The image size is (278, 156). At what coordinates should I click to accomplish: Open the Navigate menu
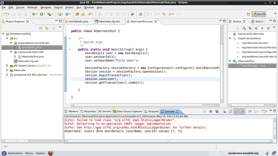[46, 7]
